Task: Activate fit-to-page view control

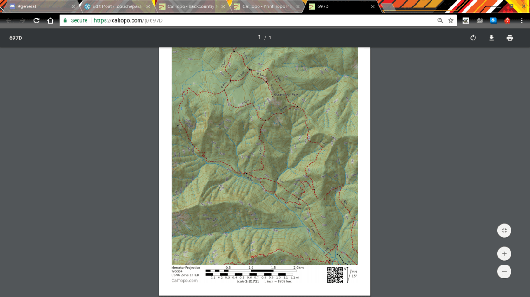Action: (x=504, y=231)
